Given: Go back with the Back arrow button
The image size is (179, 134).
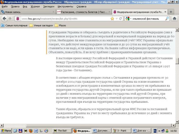Looking at the screenshot, I should [x=4, y=19].
